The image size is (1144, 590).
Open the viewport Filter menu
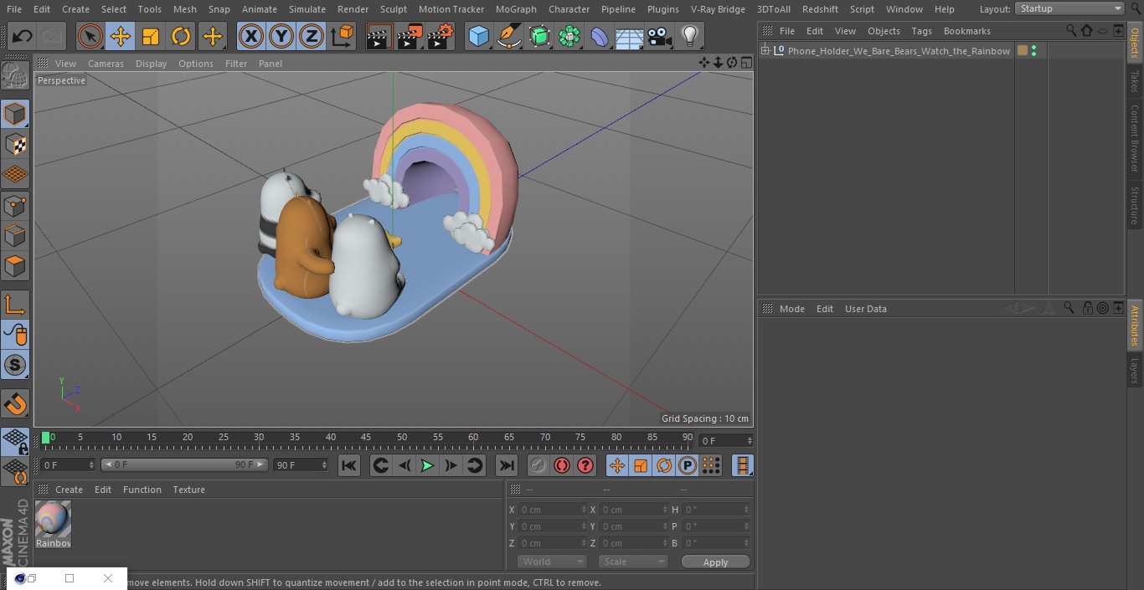(236, 64)
